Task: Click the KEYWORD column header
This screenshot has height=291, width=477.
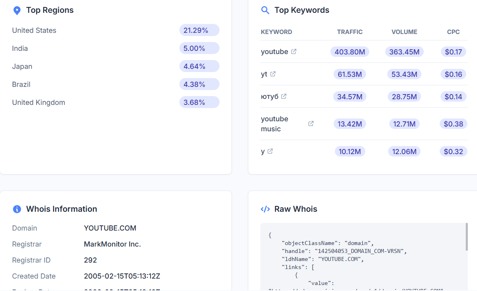Action: (276, 32)
